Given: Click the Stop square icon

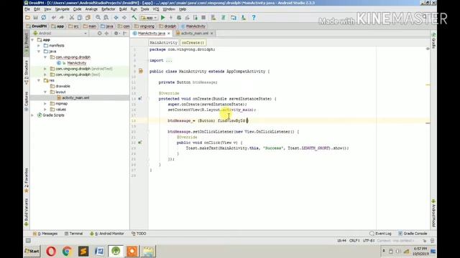Looking at the screenshot, I should click(203, 18).
